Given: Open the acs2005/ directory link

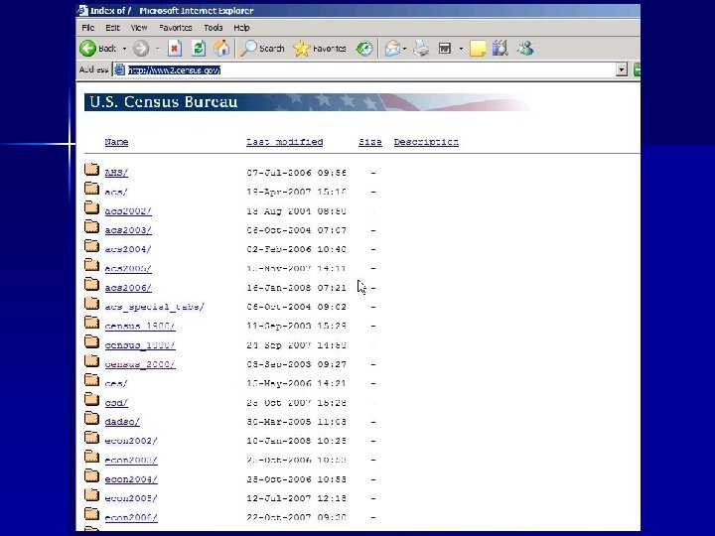Looking at the screenshot, I should [128, 268].
